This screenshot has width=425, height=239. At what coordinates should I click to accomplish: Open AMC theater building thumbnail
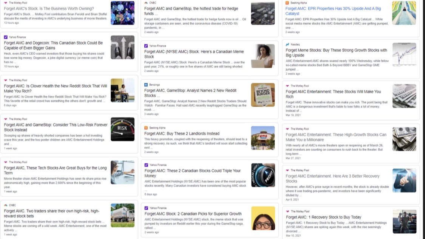(x=263, y=138)
